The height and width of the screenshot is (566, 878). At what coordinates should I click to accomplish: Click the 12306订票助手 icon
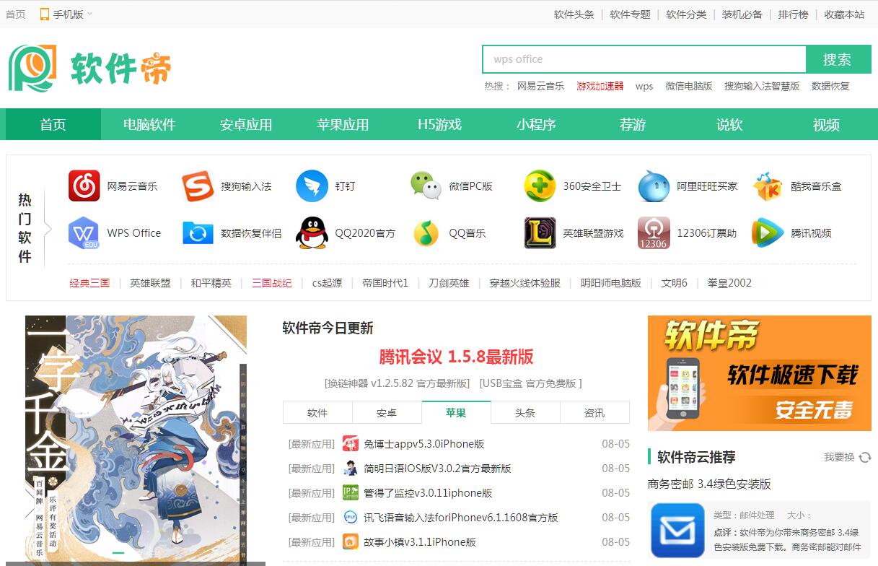pos(654,233)
